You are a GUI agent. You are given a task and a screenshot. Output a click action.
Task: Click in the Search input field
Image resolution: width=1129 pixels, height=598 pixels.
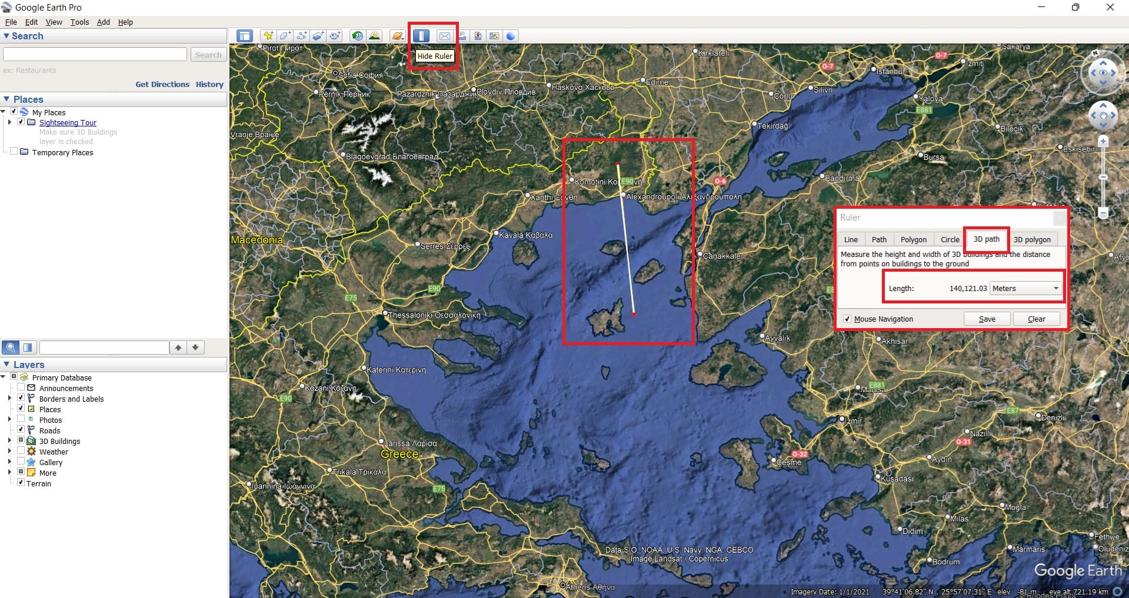click(x=95, y=55)
